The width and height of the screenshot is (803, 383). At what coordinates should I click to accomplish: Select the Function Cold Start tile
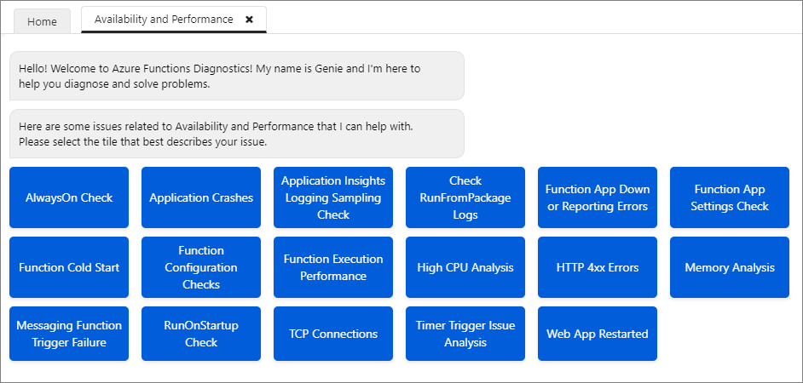coord(69,267)
